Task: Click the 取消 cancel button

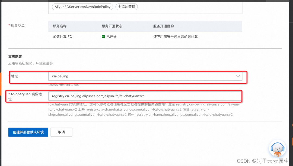Action: point(61,132)
